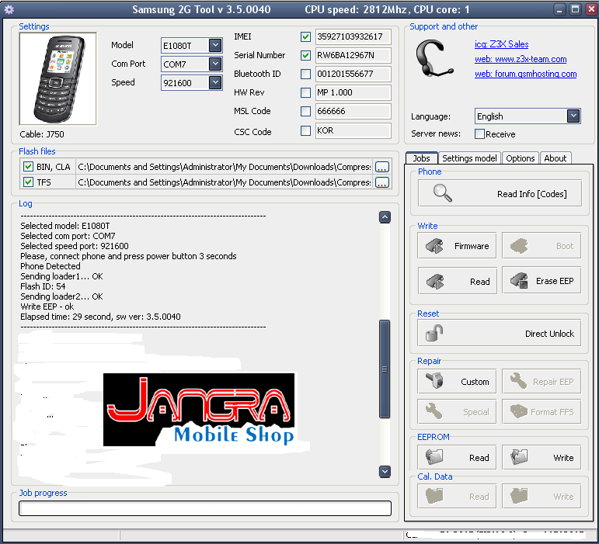
Task: Click the headset support icon
Action: pyautogui.click(x=434, y=58)
